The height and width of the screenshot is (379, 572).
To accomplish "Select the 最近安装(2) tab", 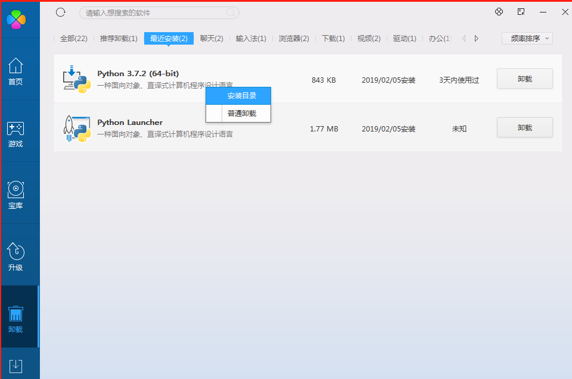I will (x=169, y=38).
